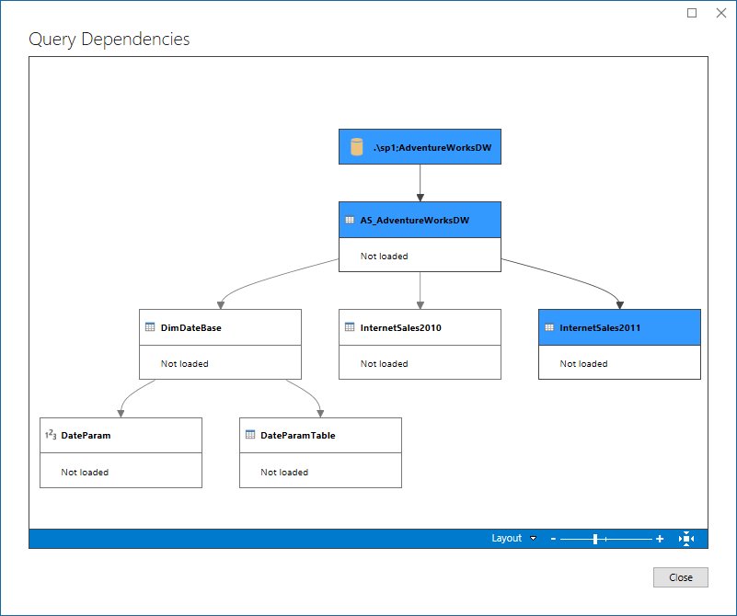737x616 pixels.
Task: Click 'Not loaded' under InternetSales2010
Action: [384, 363]
